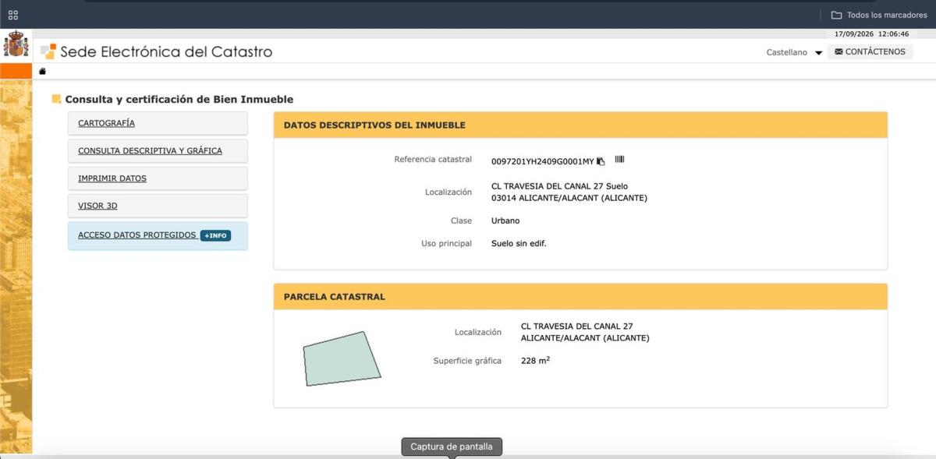The width and height of the screenshot is (936, 459).
Task: Click the parcel shape thumbnail
Action: coord(342,358)
